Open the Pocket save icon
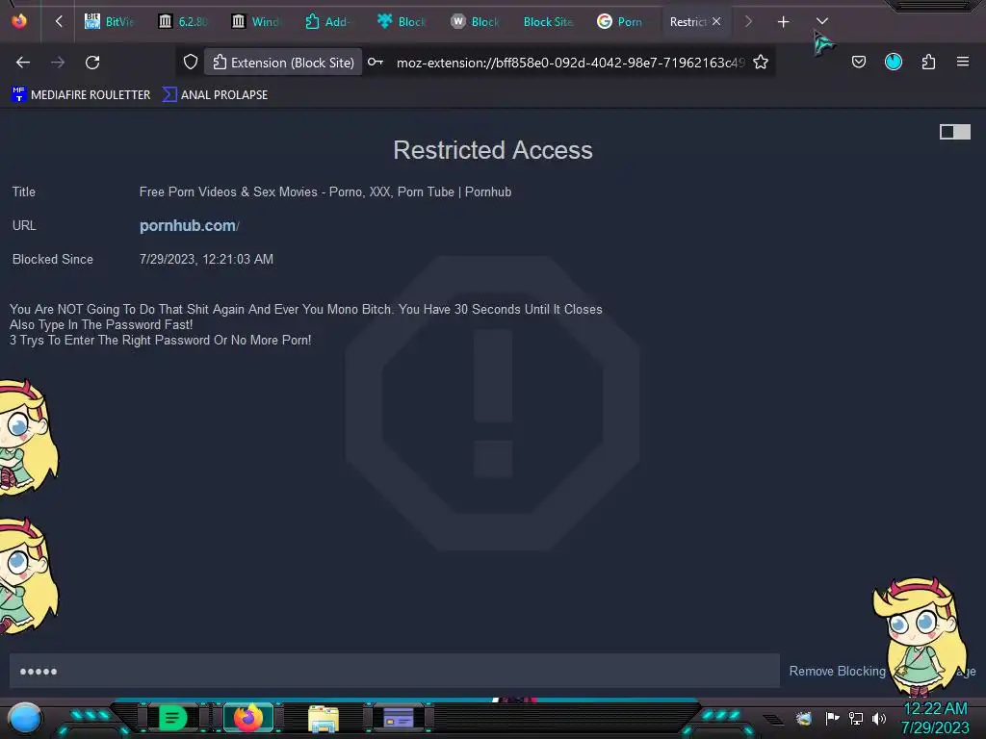 tap(859, 62)
